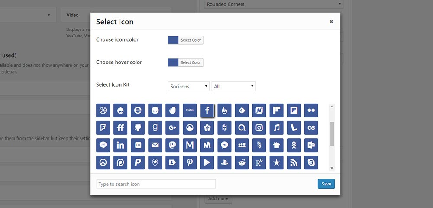Click the icon list scroll-up arrow

click(x=332, y=107)
